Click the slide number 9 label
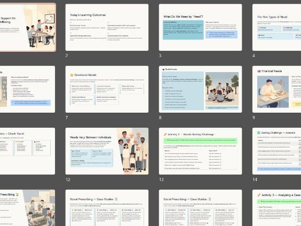This screenshot has width=301, height=226. click(254, 118)
